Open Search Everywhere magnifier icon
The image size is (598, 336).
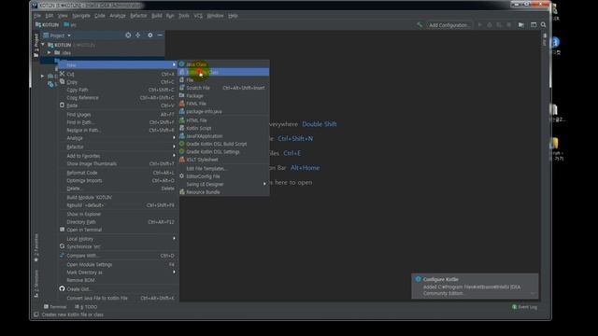point(543,25)
